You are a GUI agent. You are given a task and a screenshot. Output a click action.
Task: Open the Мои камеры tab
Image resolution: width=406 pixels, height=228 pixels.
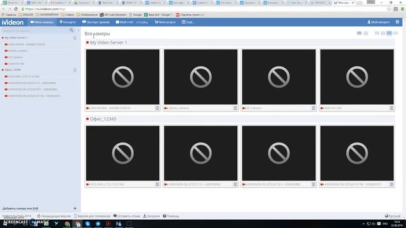pos(42,22)
